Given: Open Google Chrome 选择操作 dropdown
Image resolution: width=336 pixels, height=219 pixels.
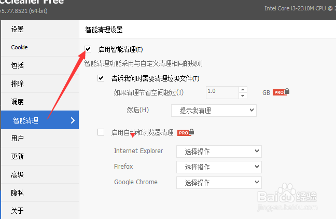Looking at the screenshot, I should tap(219, 183).
